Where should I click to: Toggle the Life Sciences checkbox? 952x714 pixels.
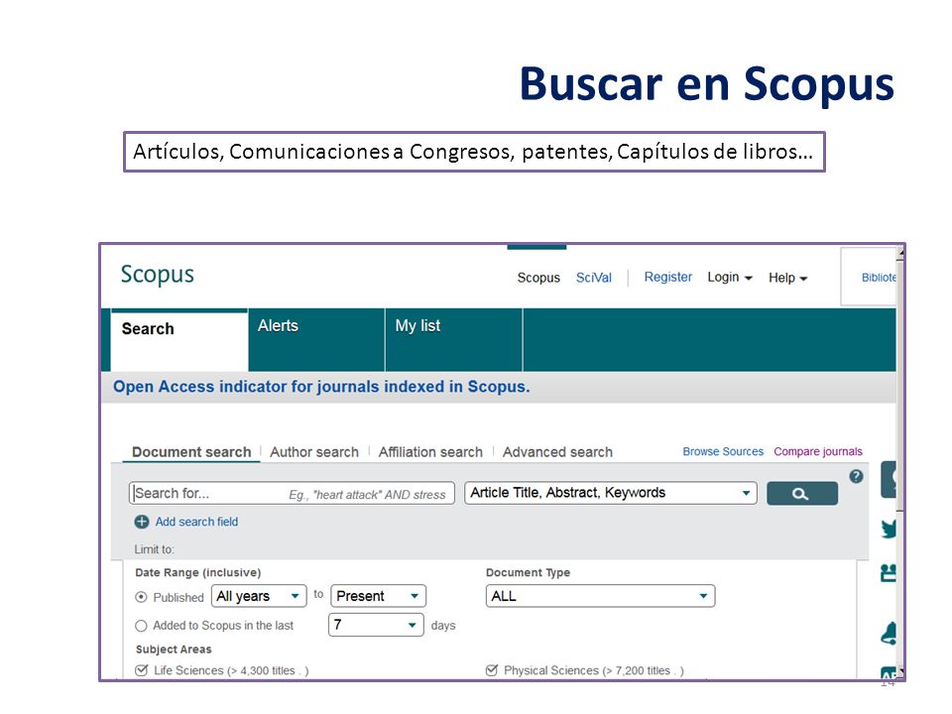pos(142,670)
